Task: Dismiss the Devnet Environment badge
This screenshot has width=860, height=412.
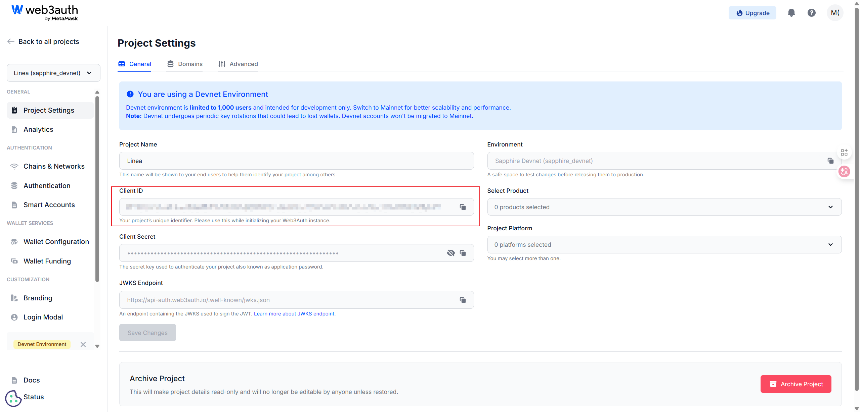Action: tap(83, 344)
